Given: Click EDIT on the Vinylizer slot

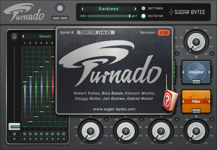Looking at the screenshot, I should (196, 82).
